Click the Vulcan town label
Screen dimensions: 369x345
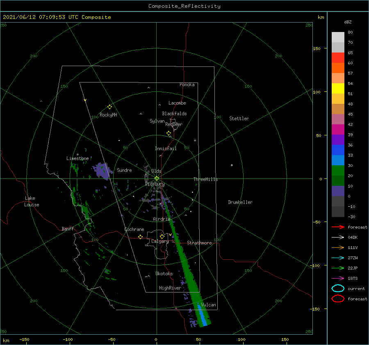[209, 305]
